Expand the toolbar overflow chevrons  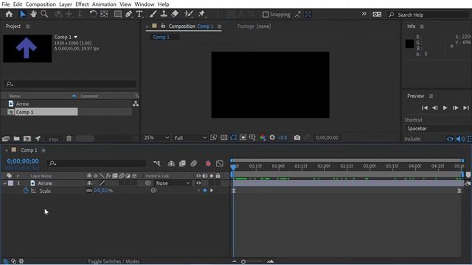tap(364, 14)
